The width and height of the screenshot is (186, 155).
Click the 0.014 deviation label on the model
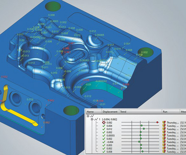tap(54, 73)
